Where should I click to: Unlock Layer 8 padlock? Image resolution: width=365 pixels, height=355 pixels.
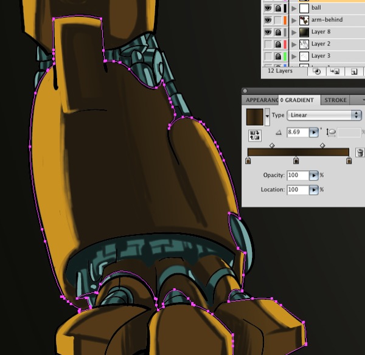278,32
